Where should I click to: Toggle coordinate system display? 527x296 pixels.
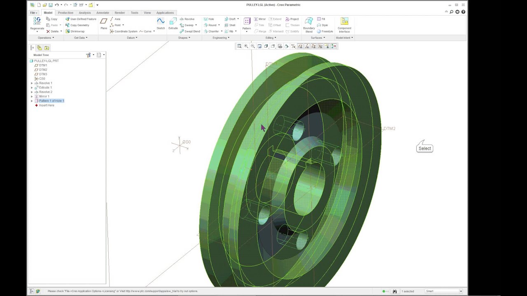click(320, 46)
